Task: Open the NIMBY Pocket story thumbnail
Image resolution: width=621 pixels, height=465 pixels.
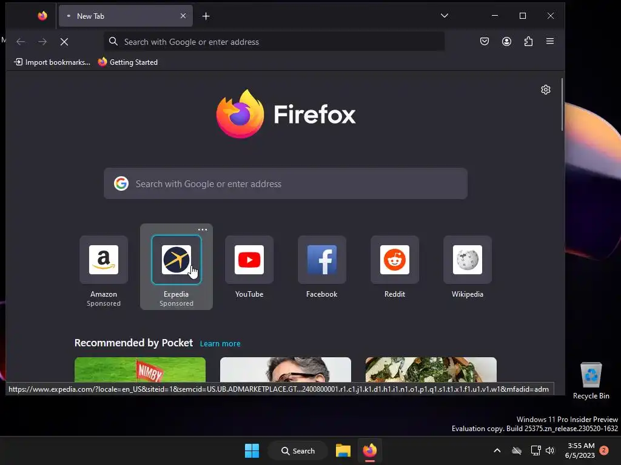Action: (x=140, y=370)
